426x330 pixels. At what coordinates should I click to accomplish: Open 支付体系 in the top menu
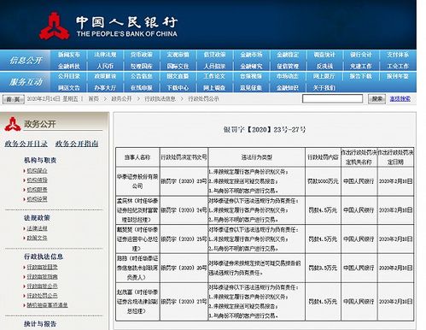(398, 55)
